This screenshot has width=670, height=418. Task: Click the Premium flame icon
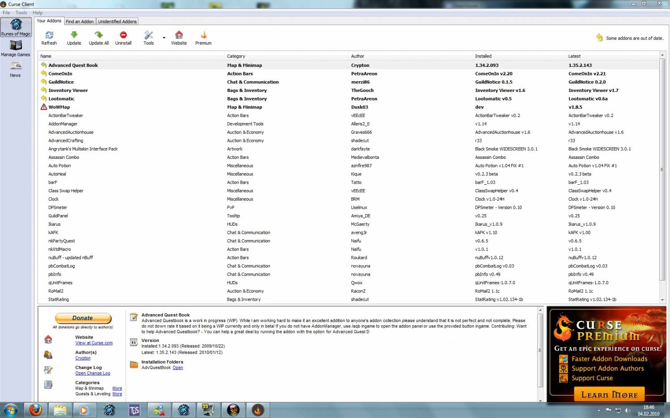click(203, 35)
